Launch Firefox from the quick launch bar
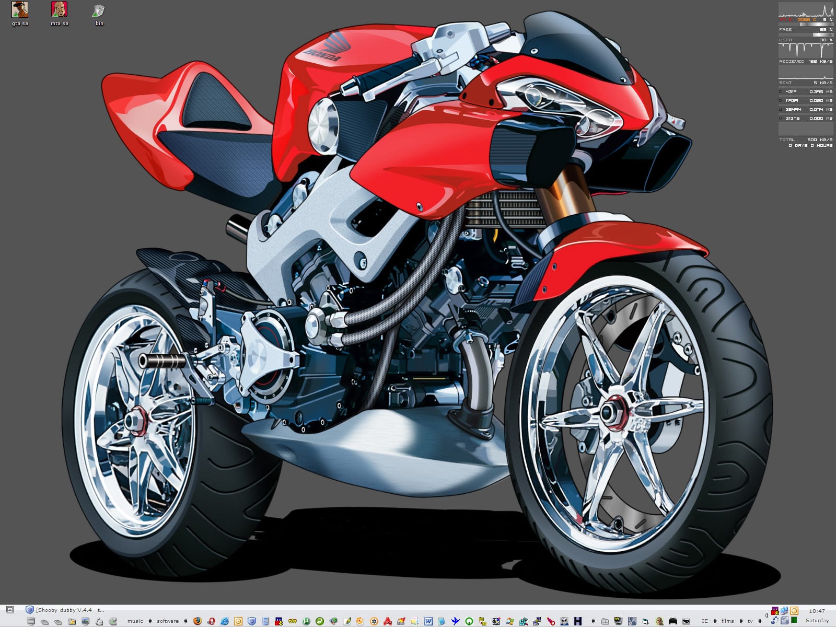Image resolution: width=836 pixels, height=627 pixels. tap(198, 621)
